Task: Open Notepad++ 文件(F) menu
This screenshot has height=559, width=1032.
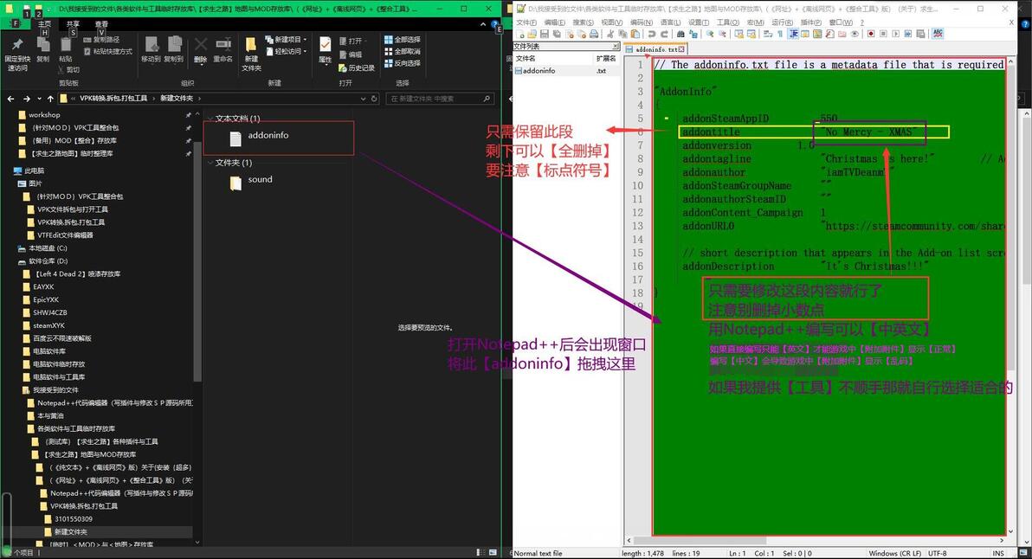Action: [x=526, y=22]
